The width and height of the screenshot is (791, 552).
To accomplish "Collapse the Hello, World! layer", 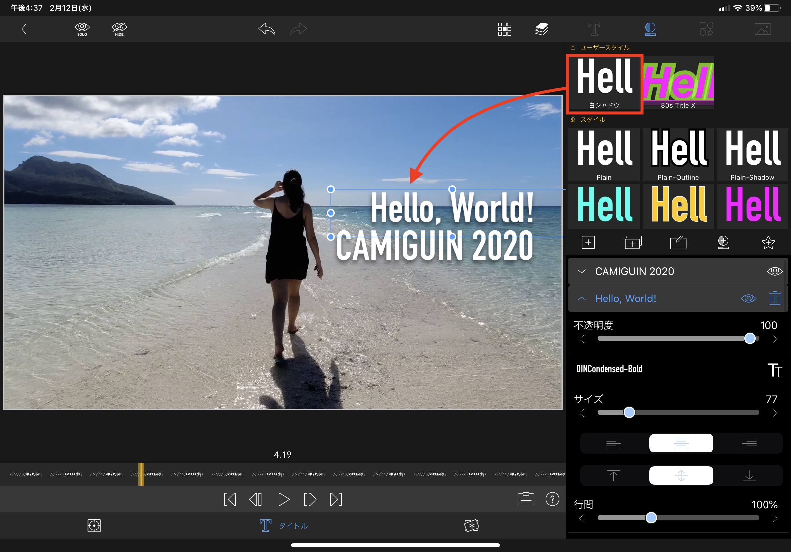I will click(582, 299).
